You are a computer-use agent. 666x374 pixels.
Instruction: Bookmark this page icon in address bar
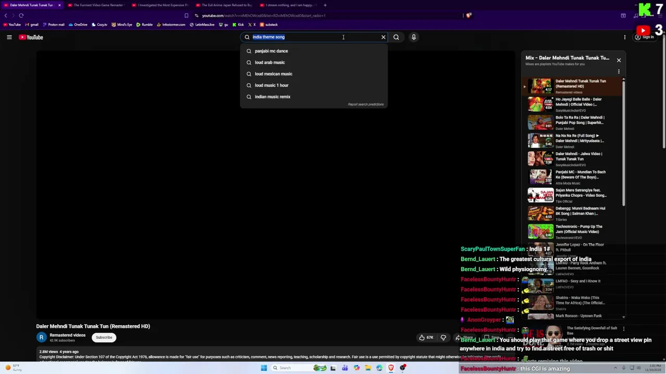[186, 16]
